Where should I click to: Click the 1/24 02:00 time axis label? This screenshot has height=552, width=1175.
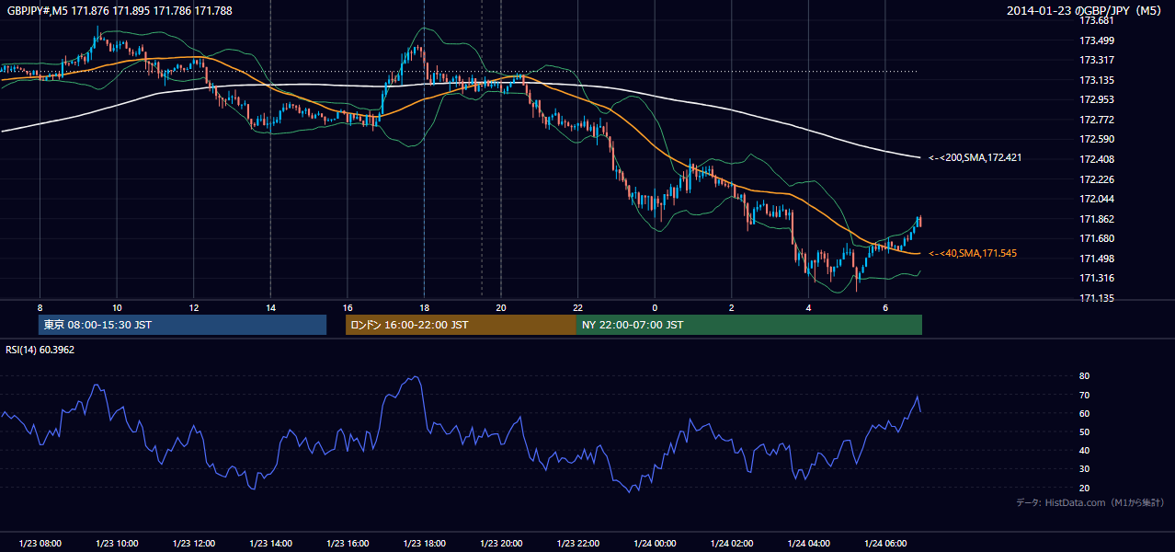(731, 544)
